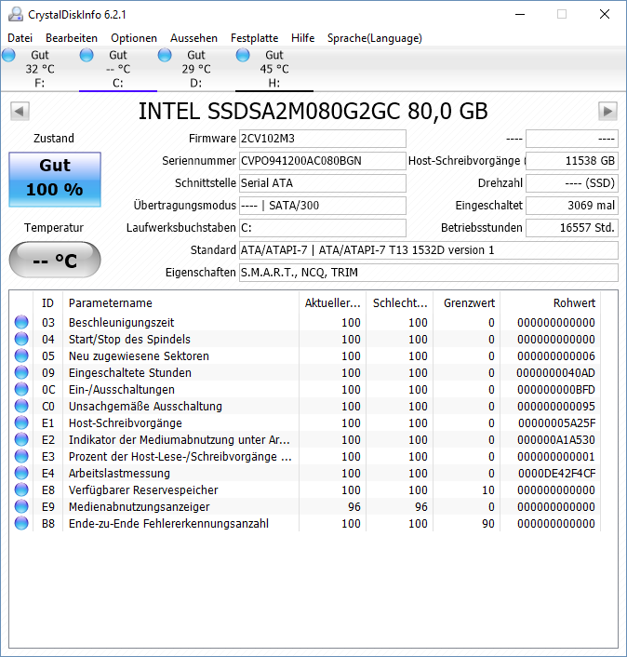Select drive F: tab at 32 °C
627x657 pixels.
tap(40, 69)
